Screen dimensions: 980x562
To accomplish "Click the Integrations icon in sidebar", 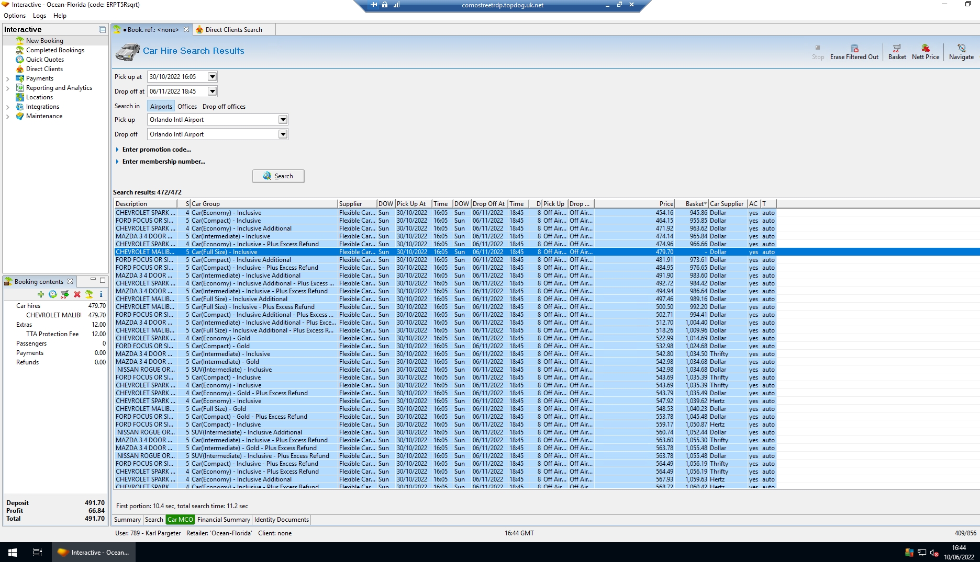I will [x=20, y=107].
